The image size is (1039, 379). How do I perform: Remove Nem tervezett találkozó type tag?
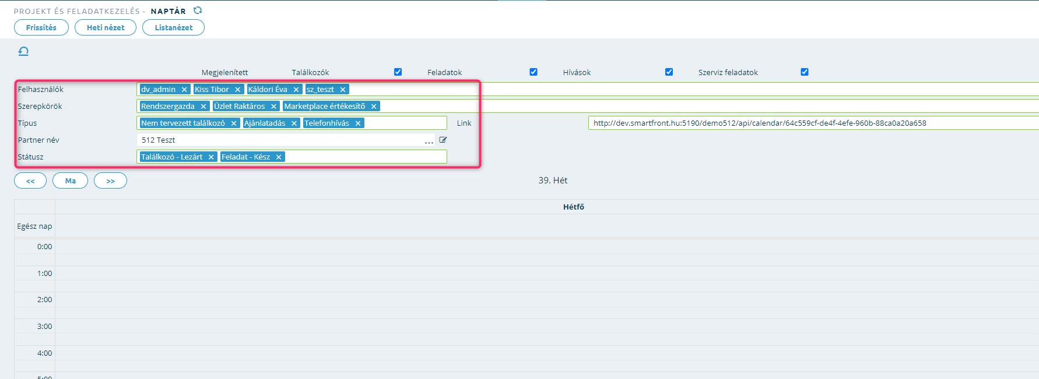[x=234, y=123]
